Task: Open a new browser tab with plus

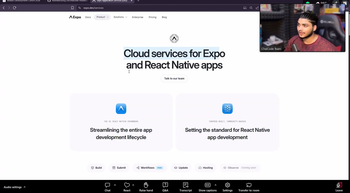Action: click(x=138, y=1)
